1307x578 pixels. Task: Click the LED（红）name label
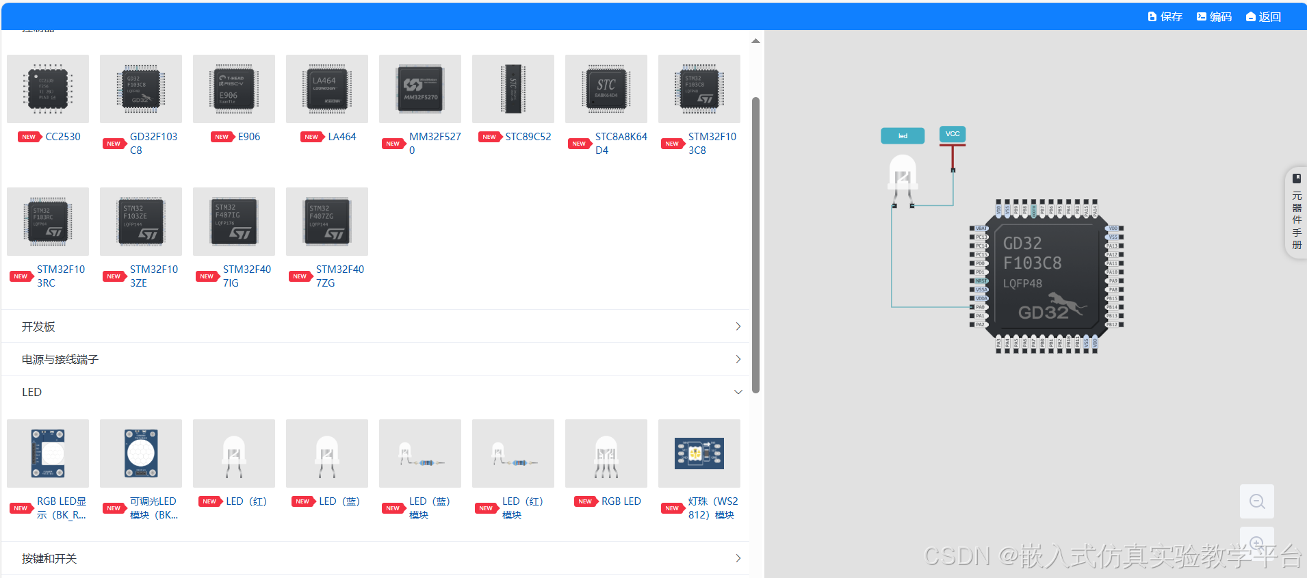246,501
